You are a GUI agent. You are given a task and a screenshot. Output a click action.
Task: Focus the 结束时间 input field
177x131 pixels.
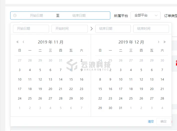(x=151, y=29)
